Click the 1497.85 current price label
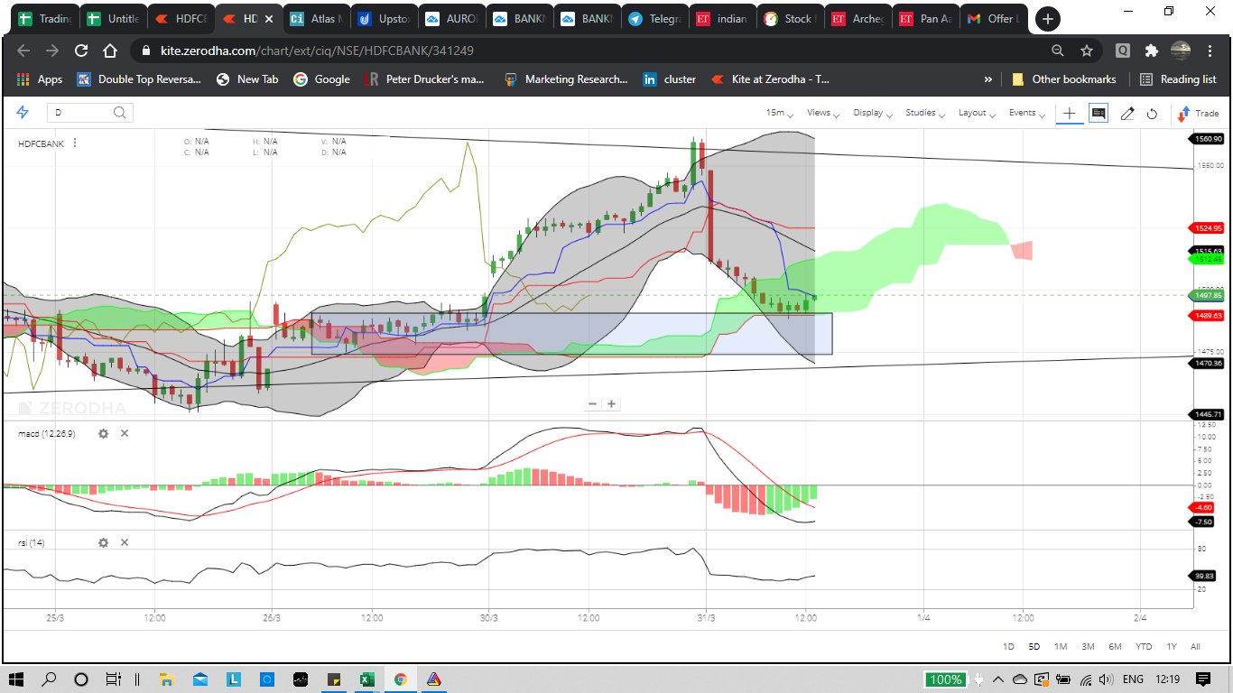The height and width of the screenshot is (693, 1233). pos(1208,295)
